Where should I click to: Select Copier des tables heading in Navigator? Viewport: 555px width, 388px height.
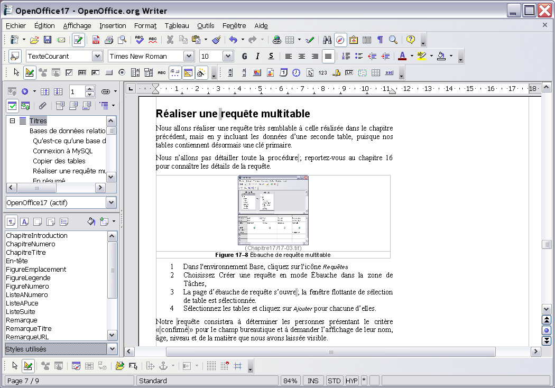pyautogui.click(x=59, y=161)
